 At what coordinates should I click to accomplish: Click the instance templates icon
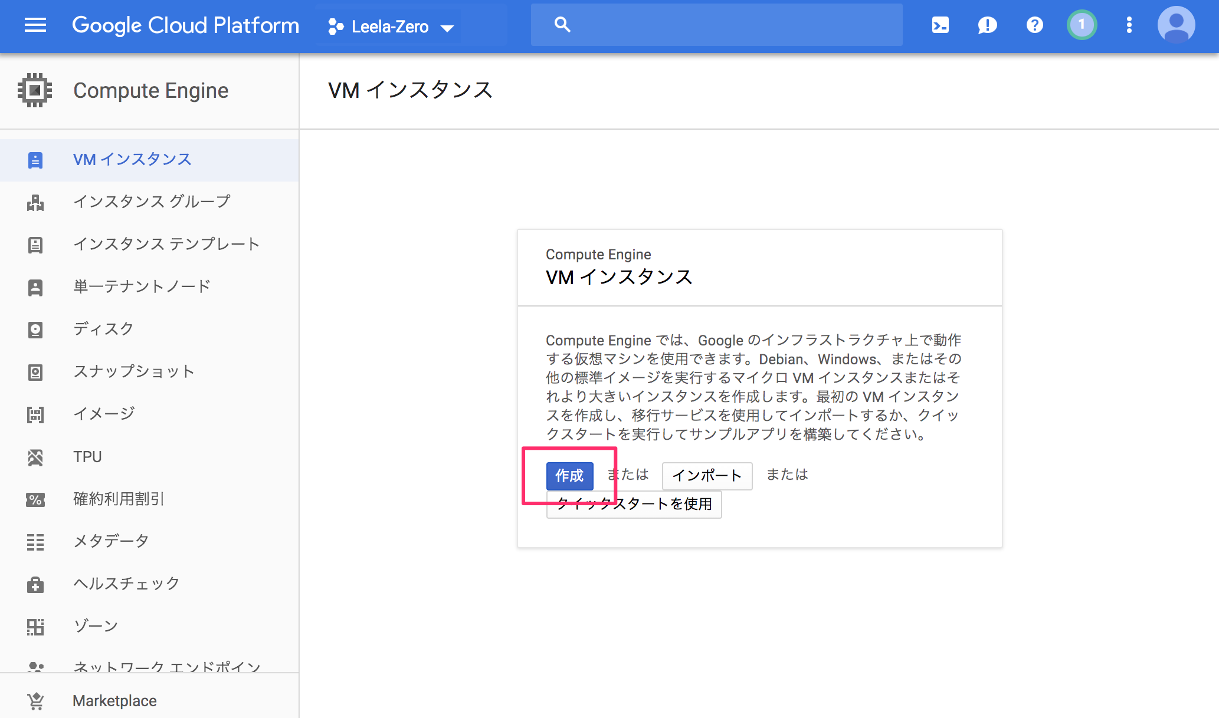point(35,245)
